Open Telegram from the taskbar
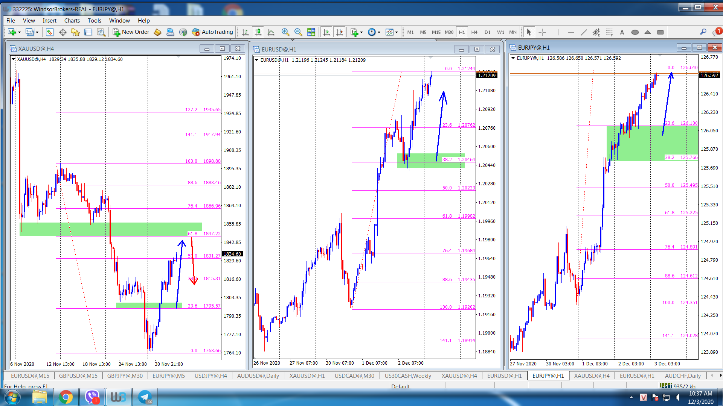The width and height of the screenshot is (723, 406). (x=145, y=397)
